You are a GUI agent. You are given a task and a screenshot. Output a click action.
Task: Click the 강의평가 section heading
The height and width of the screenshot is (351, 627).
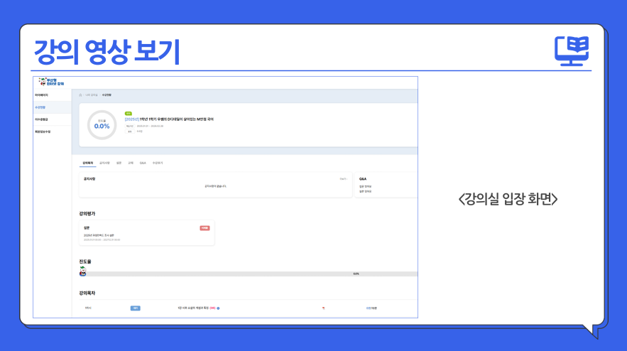coord(87,214)
